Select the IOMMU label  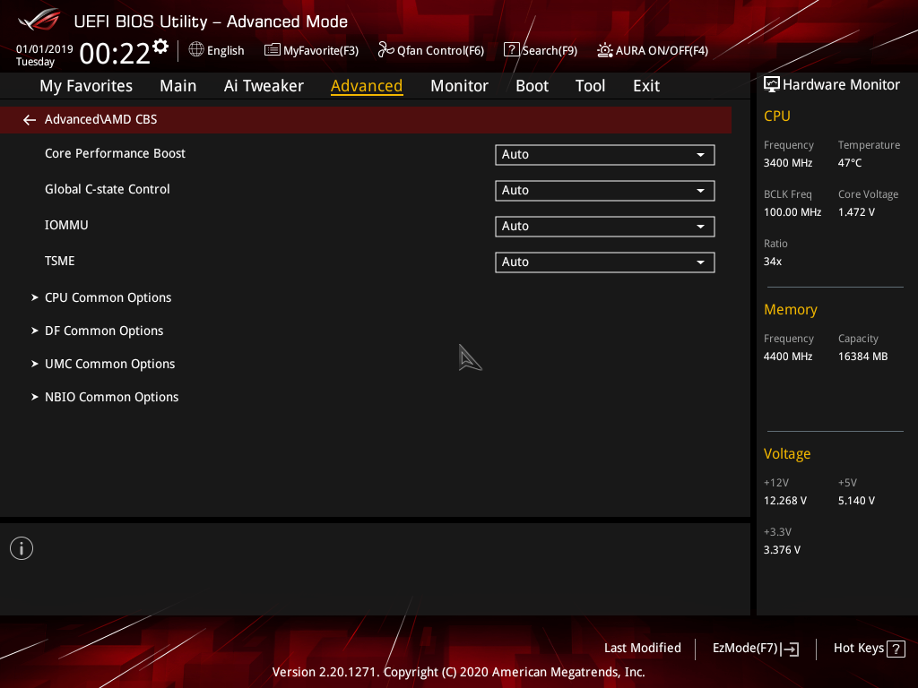pyautogui.click(x=66, y=225)
